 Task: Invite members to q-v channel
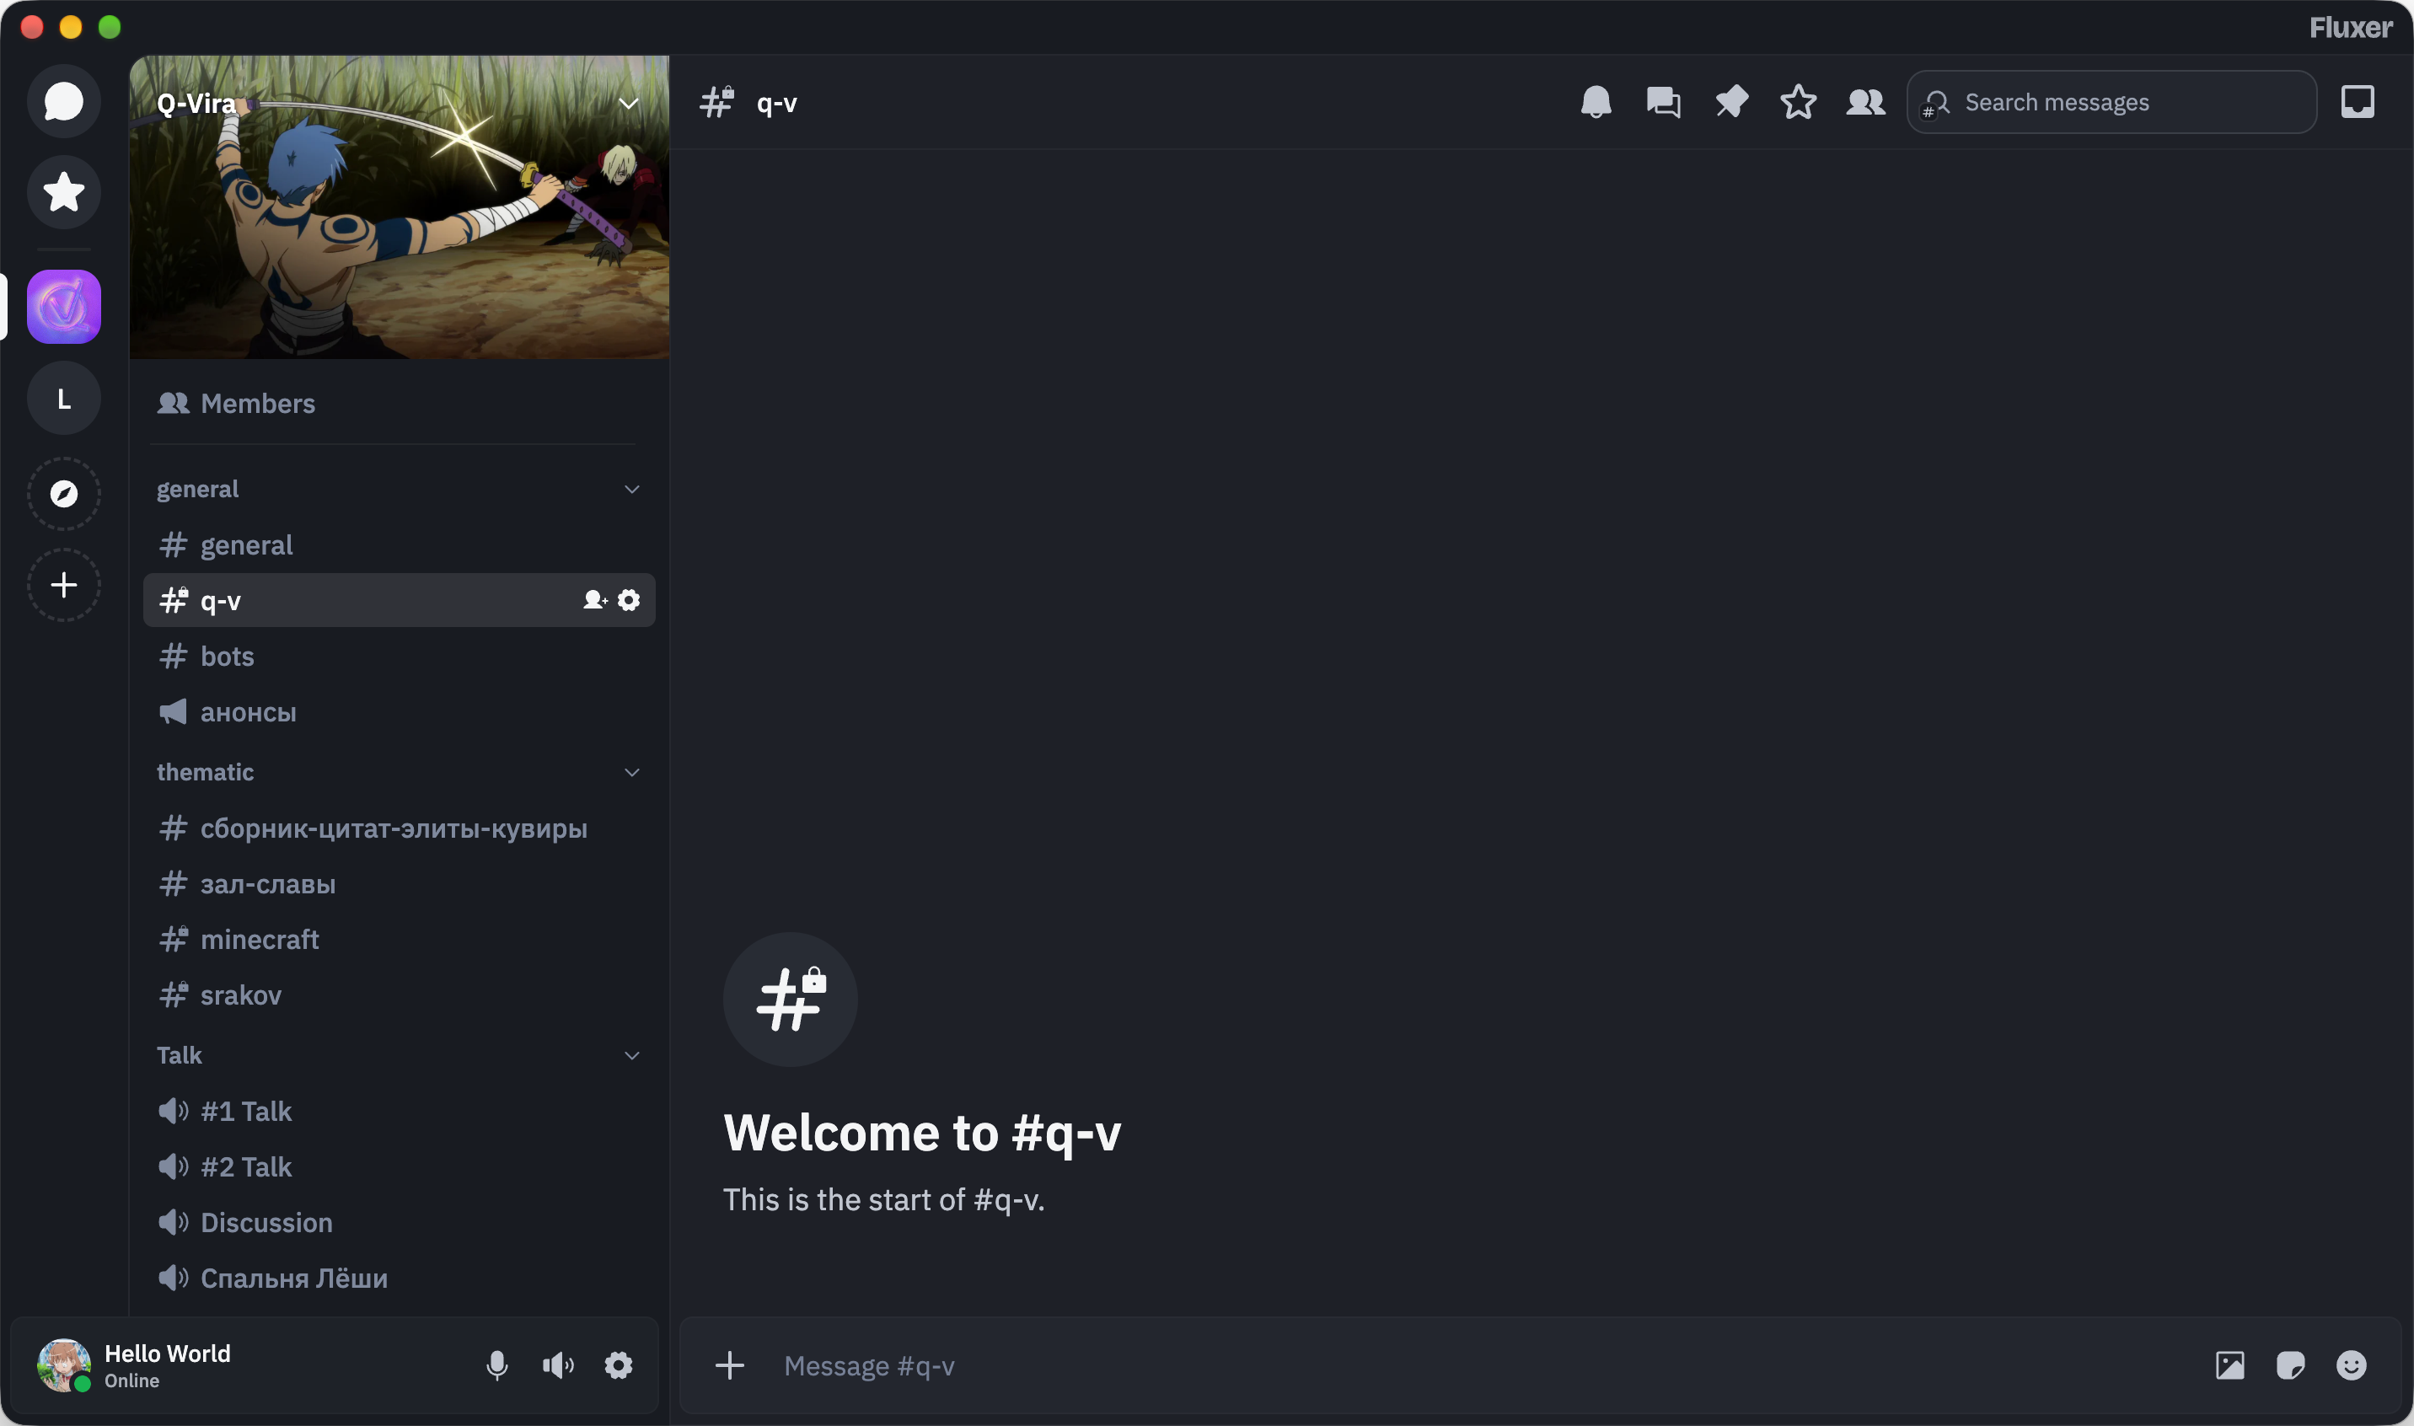tap(595, 601)
